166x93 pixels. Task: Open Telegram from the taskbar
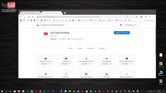click(133, 91)
